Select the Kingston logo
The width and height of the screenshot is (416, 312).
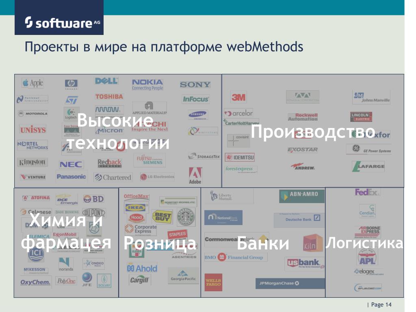coord(32,162)
